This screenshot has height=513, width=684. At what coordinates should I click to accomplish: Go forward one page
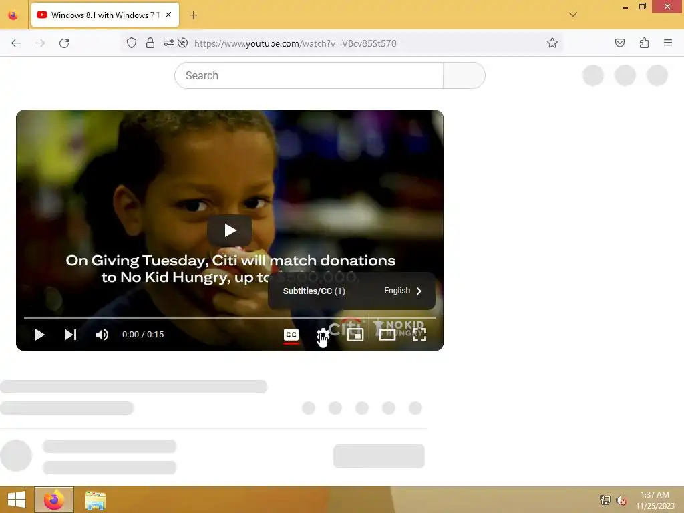coord(40,43)
